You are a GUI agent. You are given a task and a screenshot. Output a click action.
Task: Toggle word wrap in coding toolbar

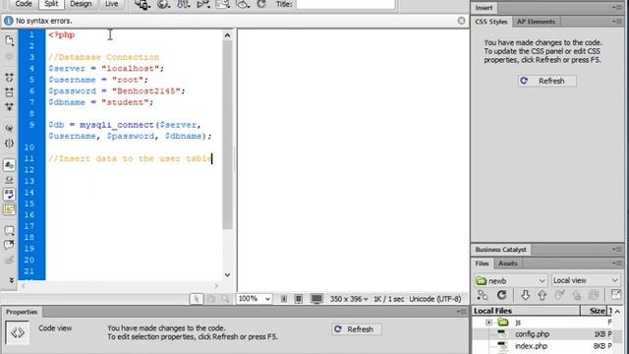(9, 195)
